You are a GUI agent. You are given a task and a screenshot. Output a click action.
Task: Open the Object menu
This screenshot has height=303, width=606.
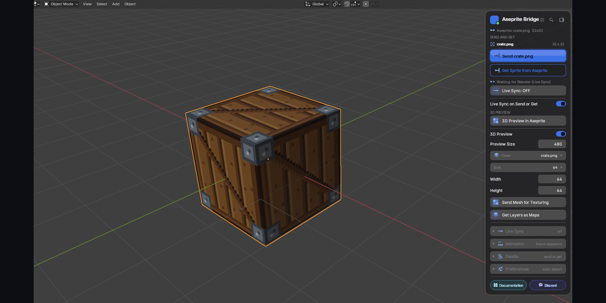130,4
